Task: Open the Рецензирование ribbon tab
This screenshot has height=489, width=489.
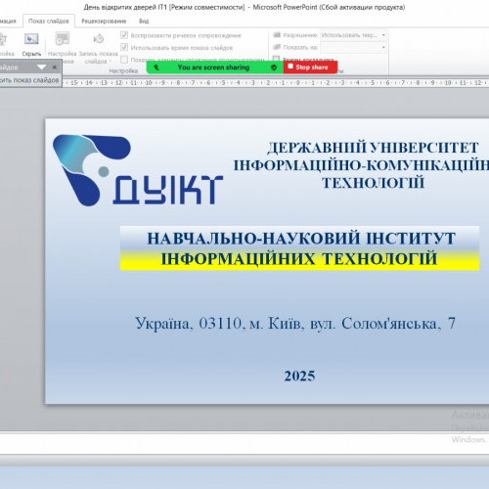Action: pyautogui.click(x=104, y=21)
